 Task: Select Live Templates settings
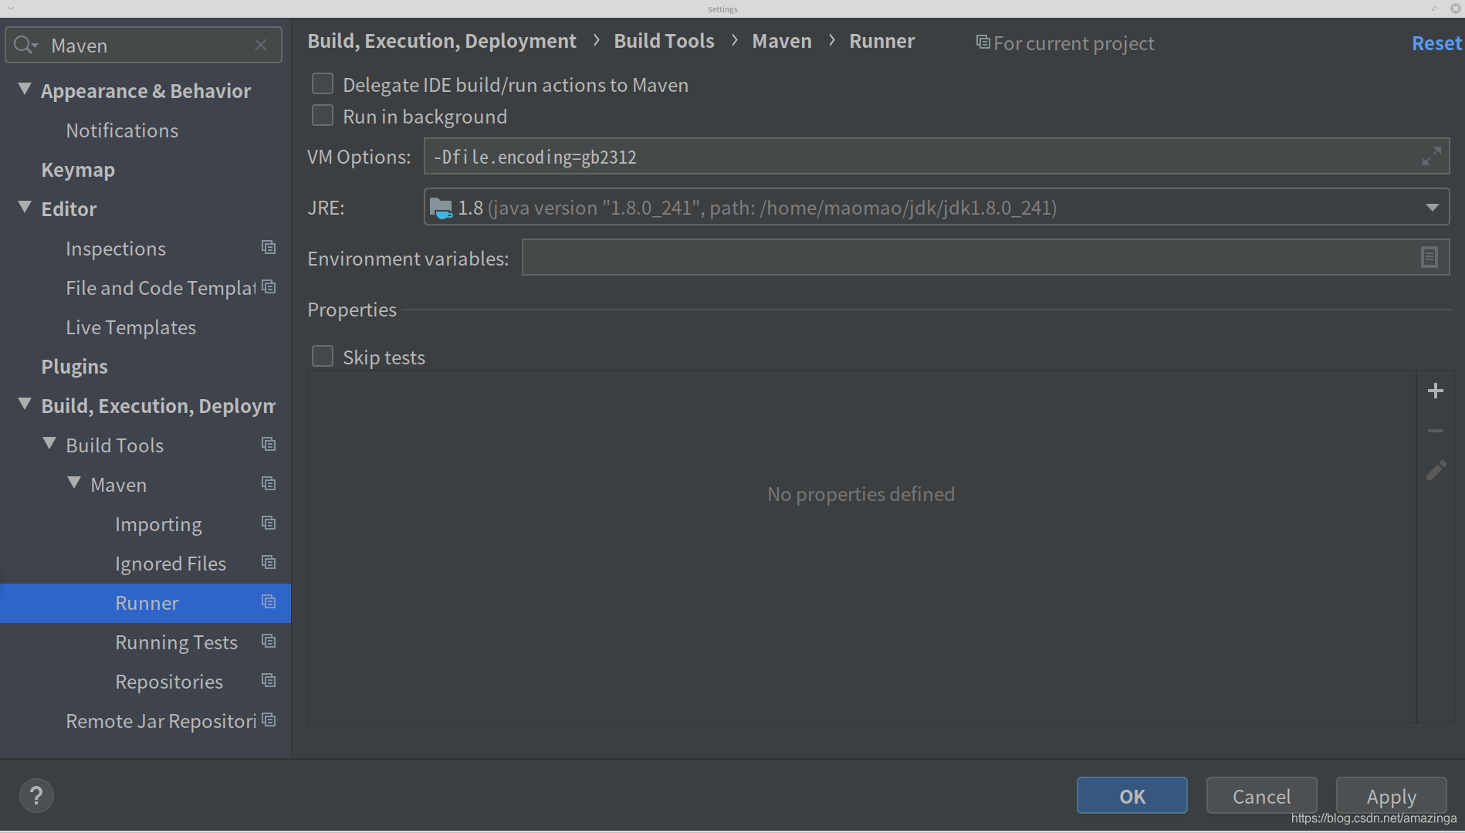130,327
